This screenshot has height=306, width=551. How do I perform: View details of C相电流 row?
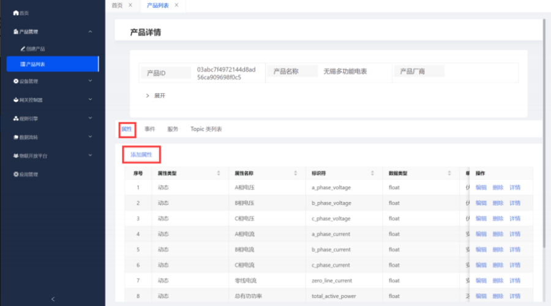[515, 265]
